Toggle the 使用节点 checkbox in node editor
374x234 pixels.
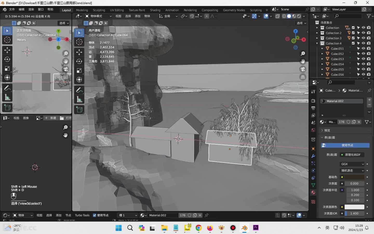[95, 215]
